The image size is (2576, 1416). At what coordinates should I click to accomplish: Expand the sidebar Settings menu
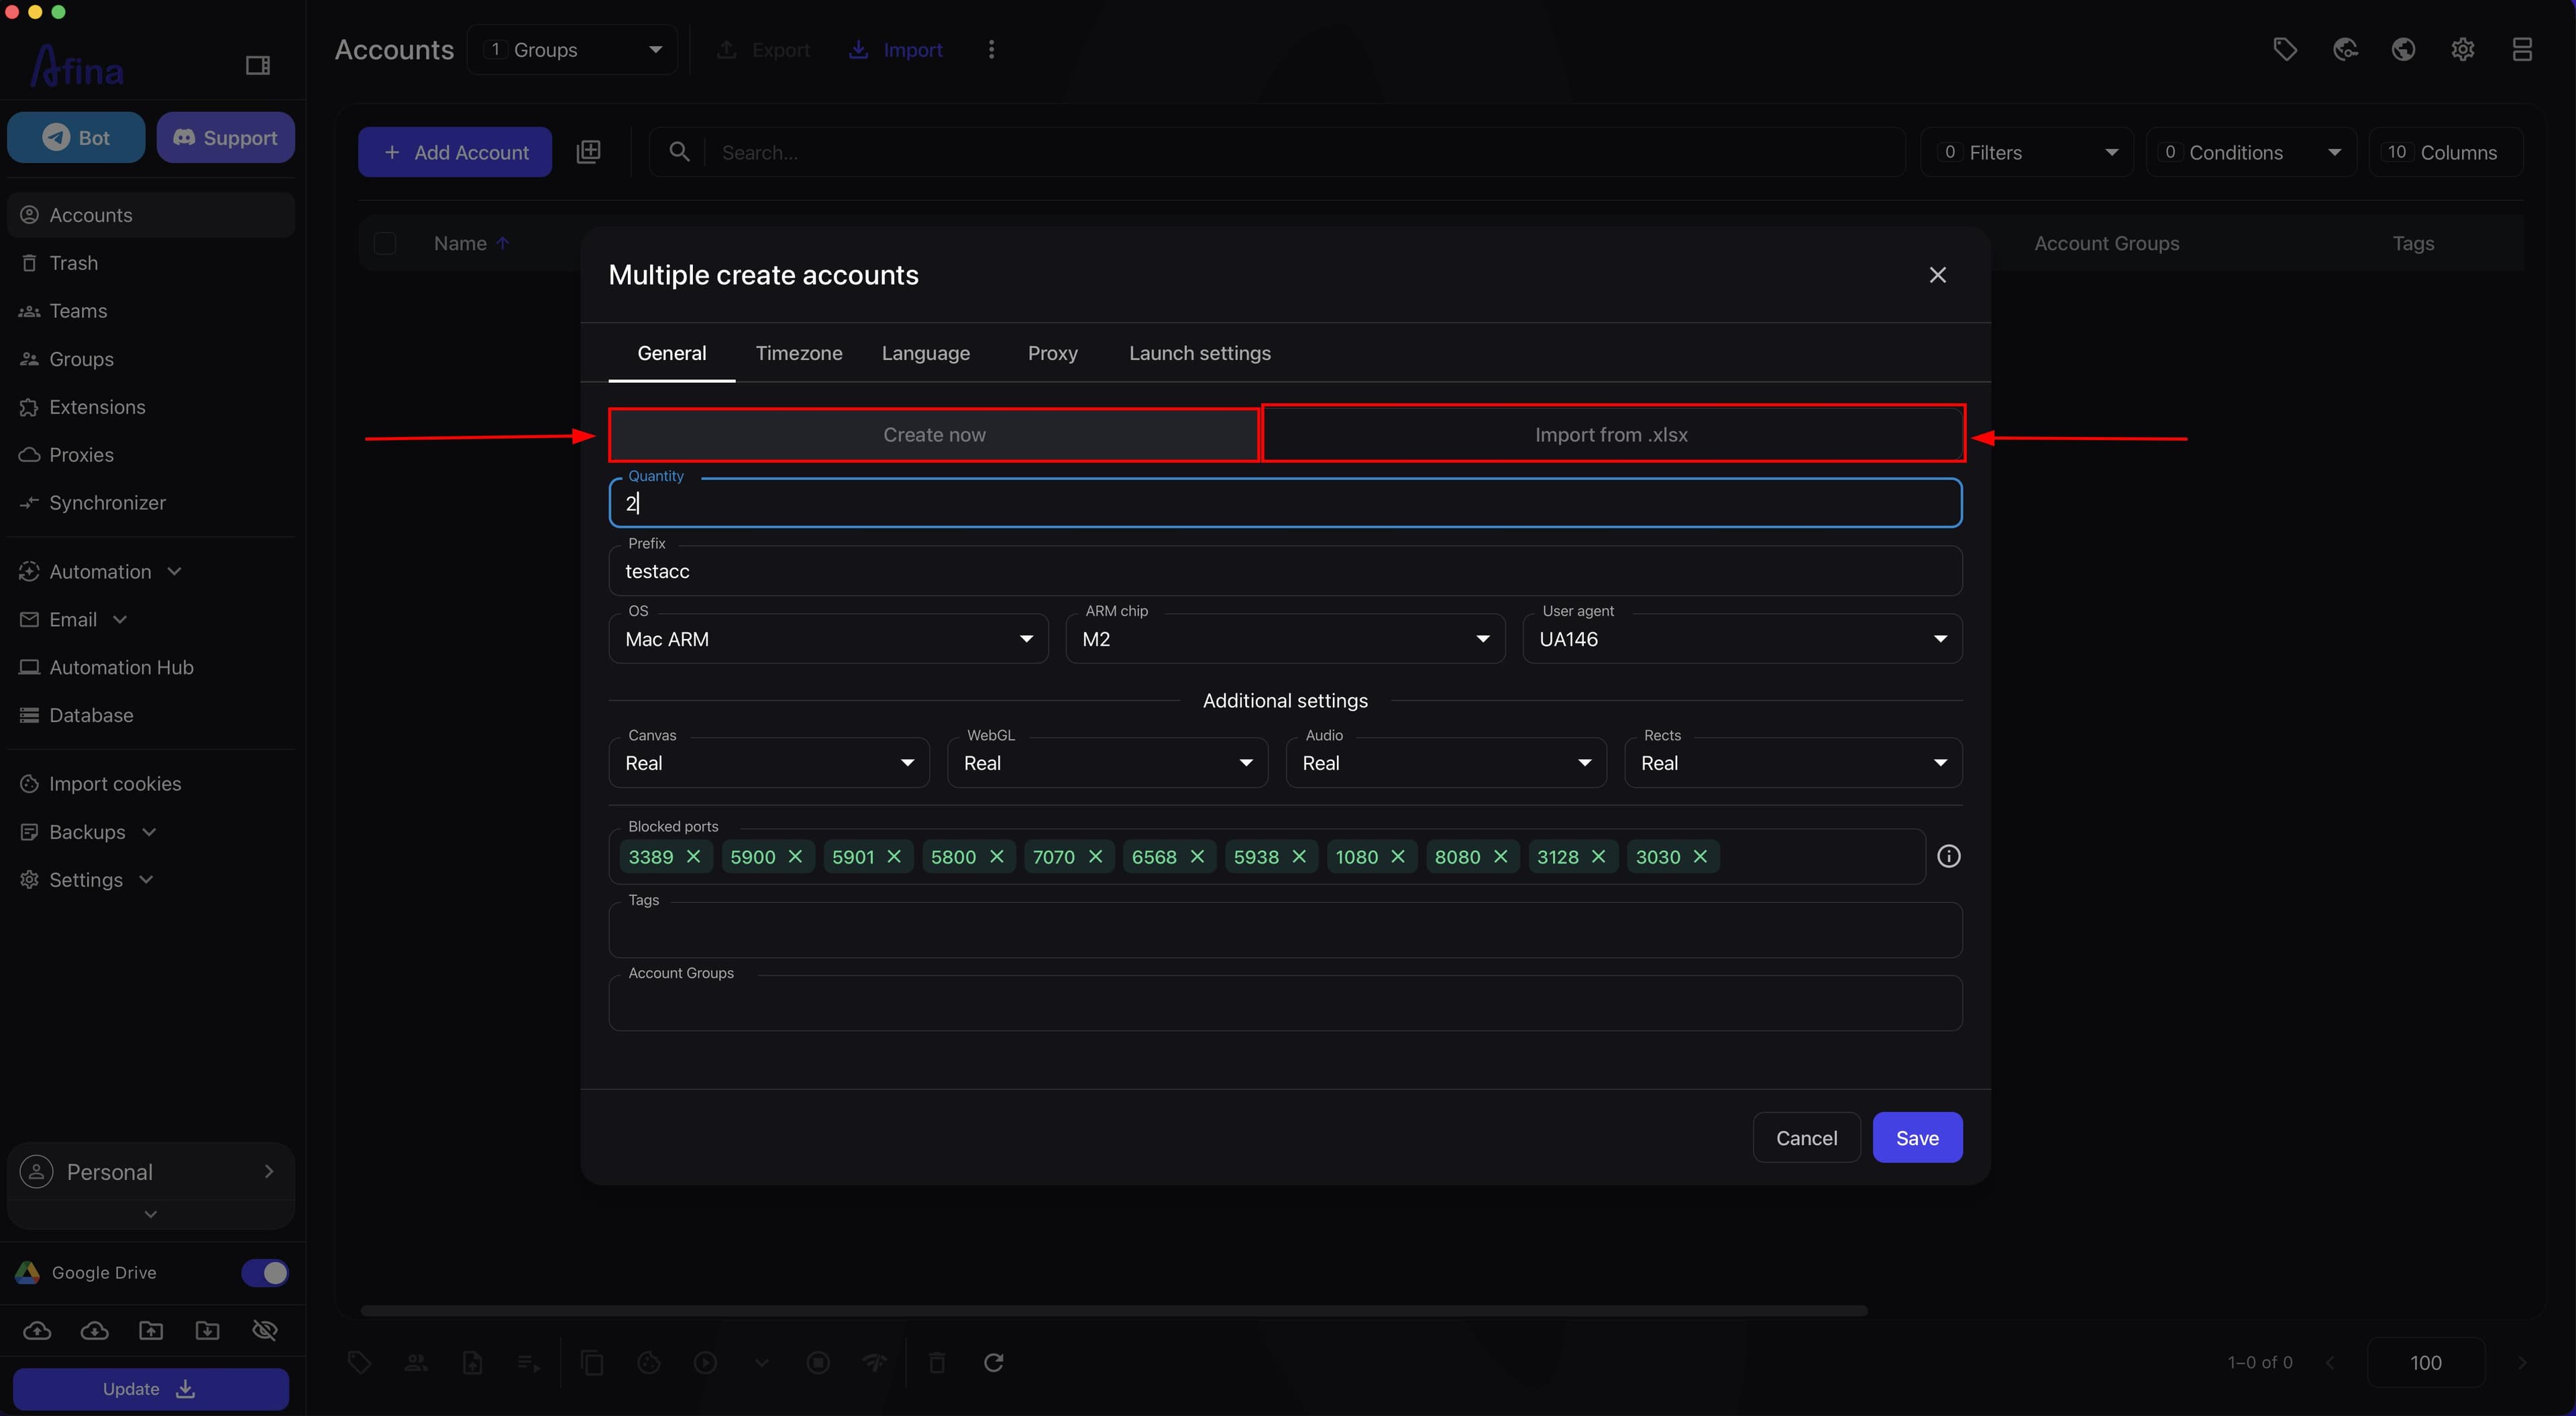point(151,880)
